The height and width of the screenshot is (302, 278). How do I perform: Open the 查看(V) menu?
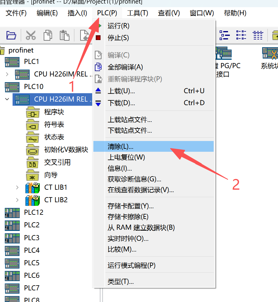[x=169, y=13]
